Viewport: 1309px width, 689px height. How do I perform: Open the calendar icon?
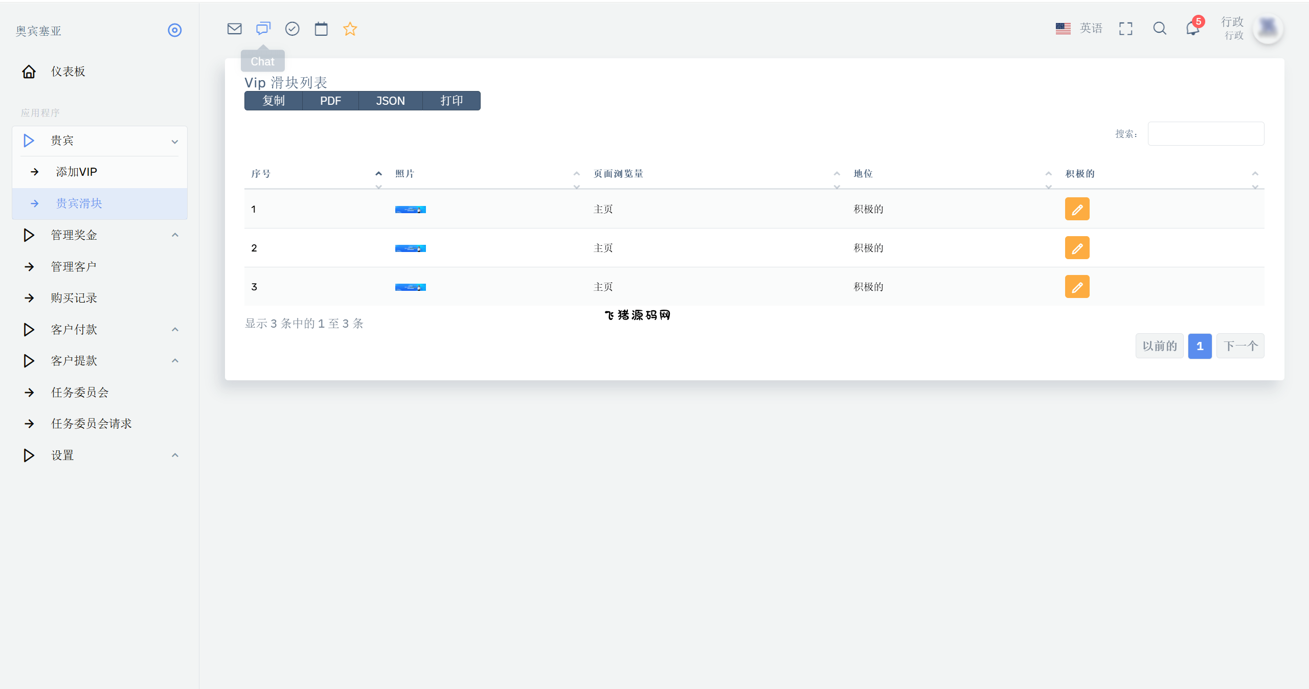pos(321,29)
